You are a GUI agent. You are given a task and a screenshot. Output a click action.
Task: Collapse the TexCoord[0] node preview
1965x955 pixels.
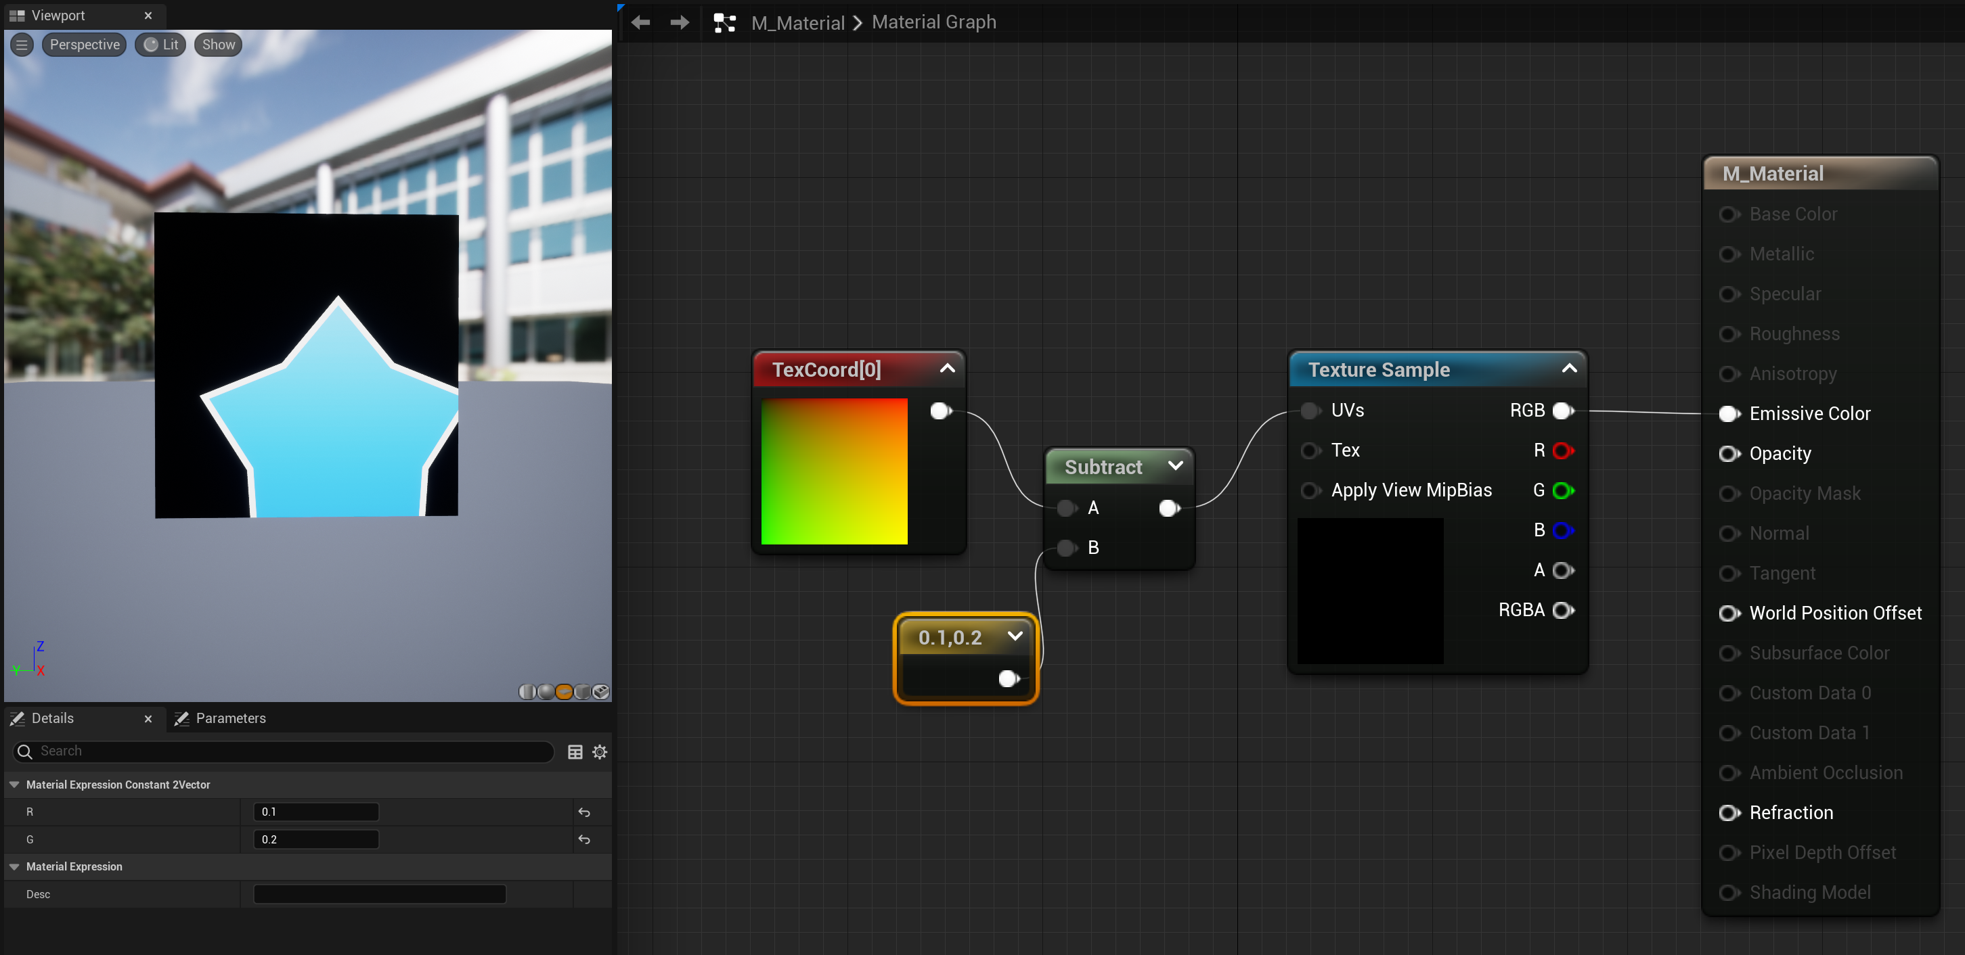(x=947, y=369)
